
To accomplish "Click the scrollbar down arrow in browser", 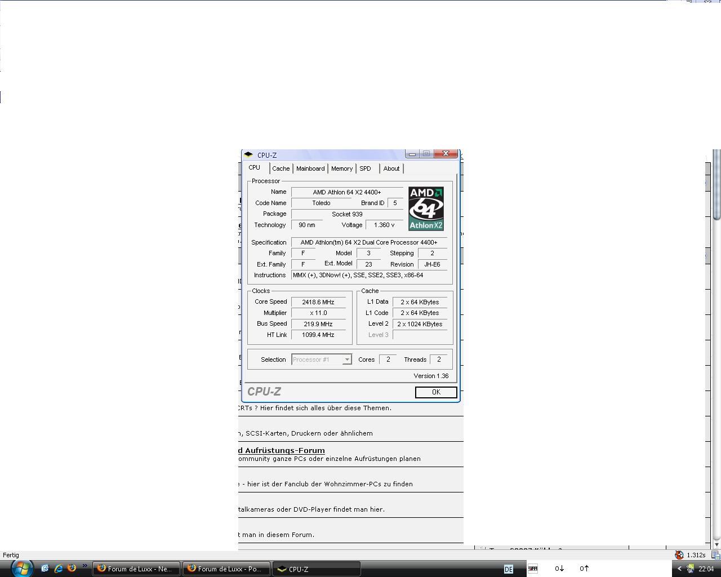I will pyautogui.click(x=716, y=544).
